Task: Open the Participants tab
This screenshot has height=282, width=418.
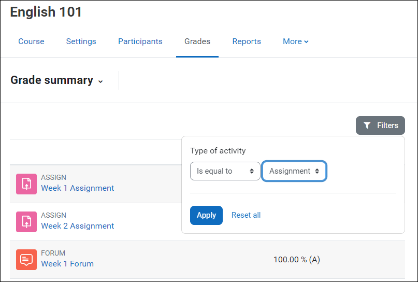Action: (x=140, y=41)
